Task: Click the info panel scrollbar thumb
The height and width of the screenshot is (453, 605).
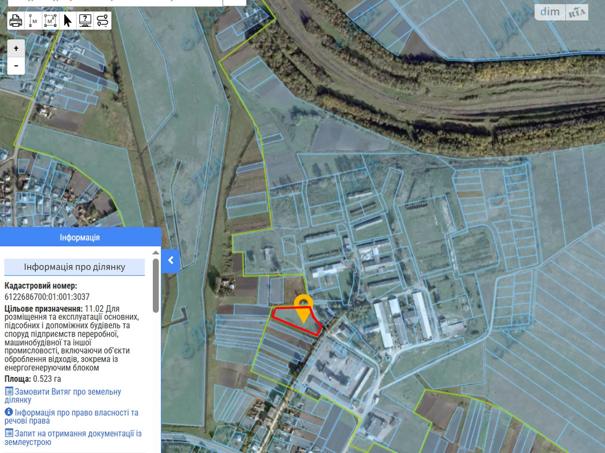Action: point(156,285)
